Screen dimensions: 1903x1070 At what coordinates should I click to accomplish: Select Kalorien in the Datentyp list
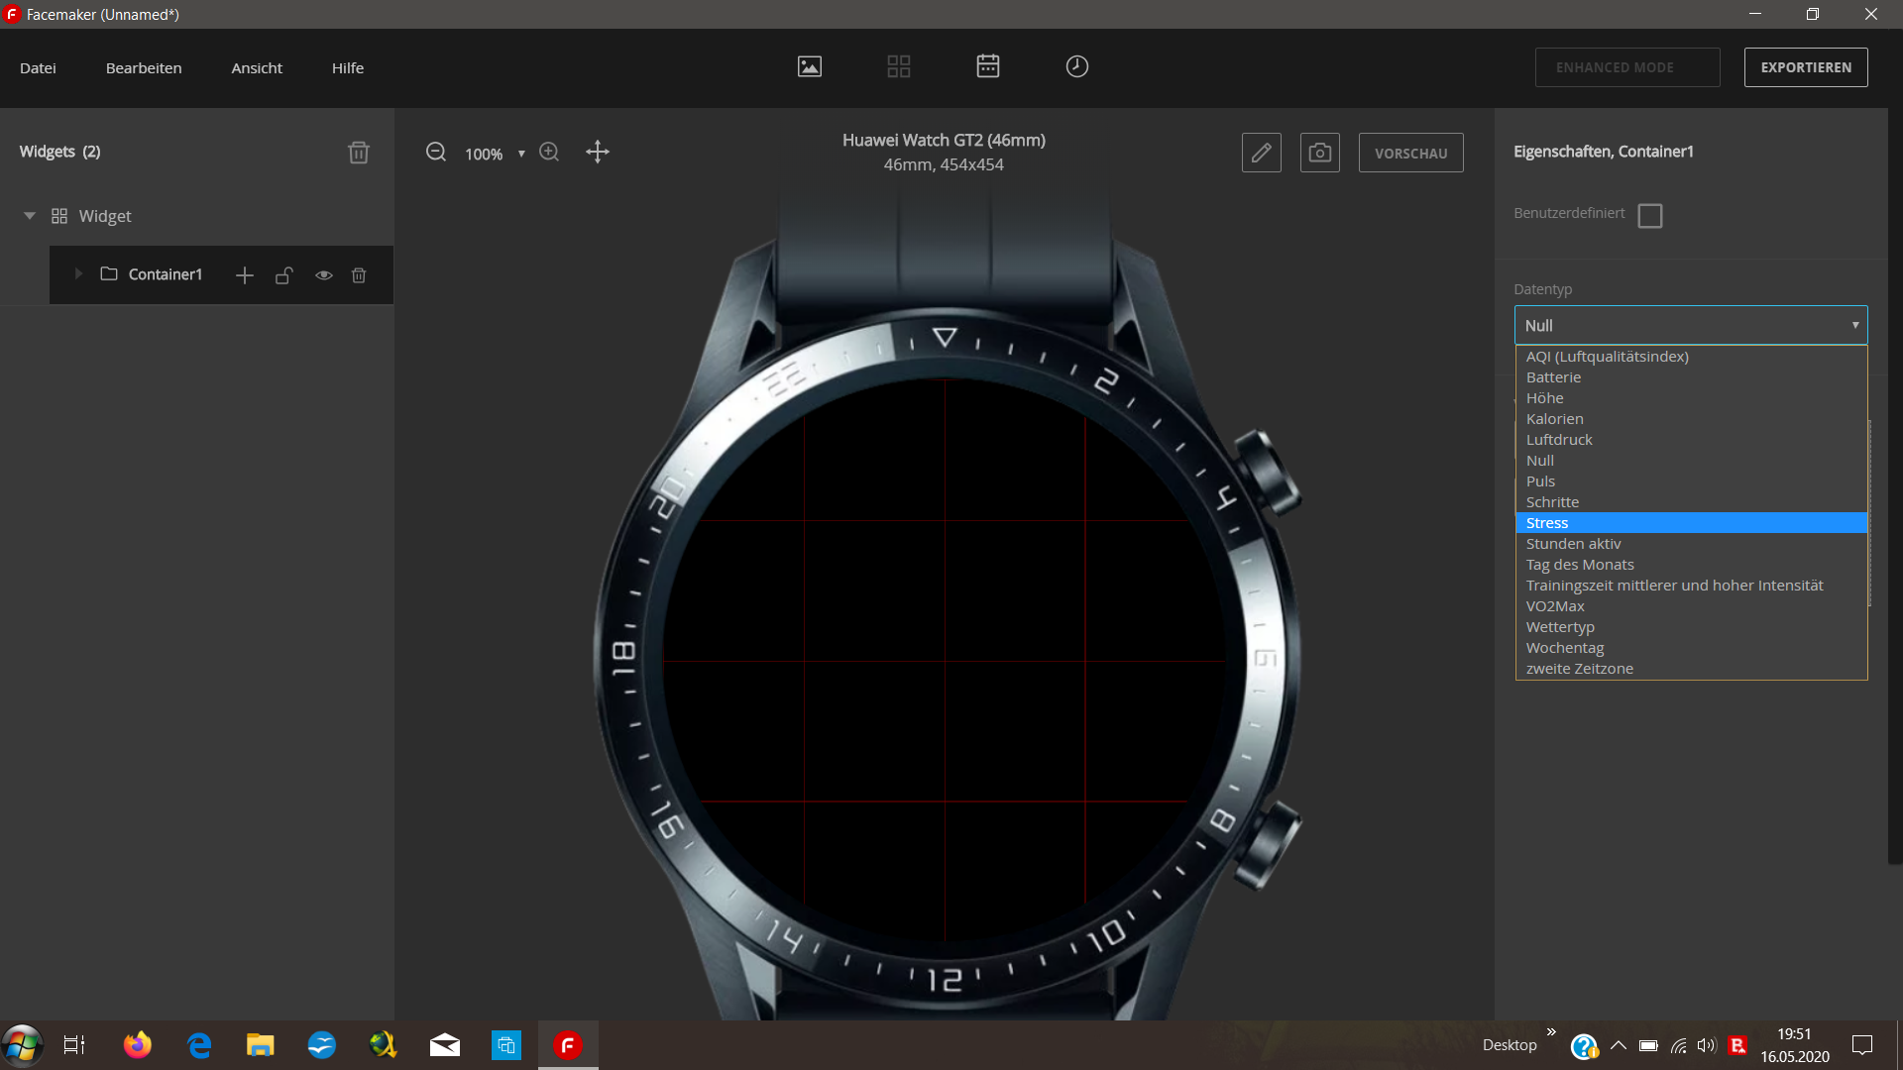1691,419
